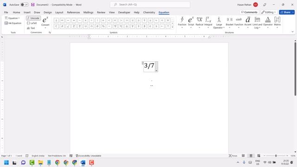
Task: Switch to Web Layout view
Action: (x=258, y=156)
